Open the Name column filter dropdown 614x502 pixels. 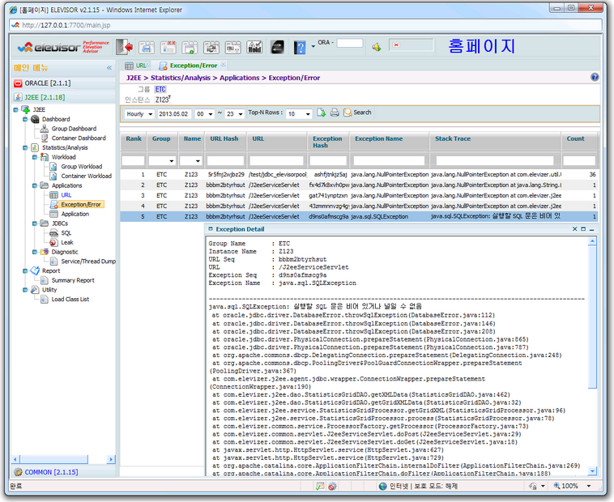(x=198, y=161)
